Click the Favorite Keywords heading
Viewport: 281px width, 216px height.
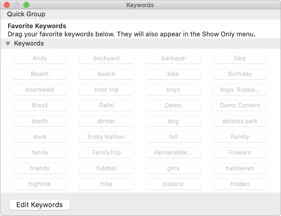point(37,26)
